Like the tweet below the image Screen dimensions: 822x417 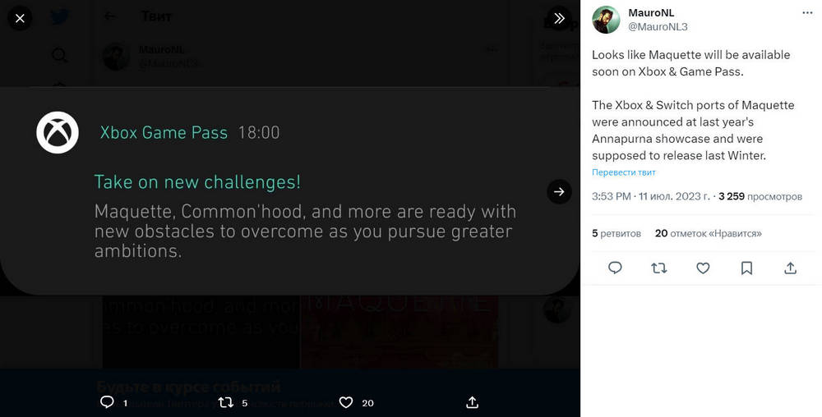tap(346, 402)
